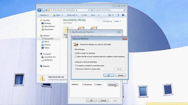
Task: Click the search magnifier icon
Action: tap(125, 10)
